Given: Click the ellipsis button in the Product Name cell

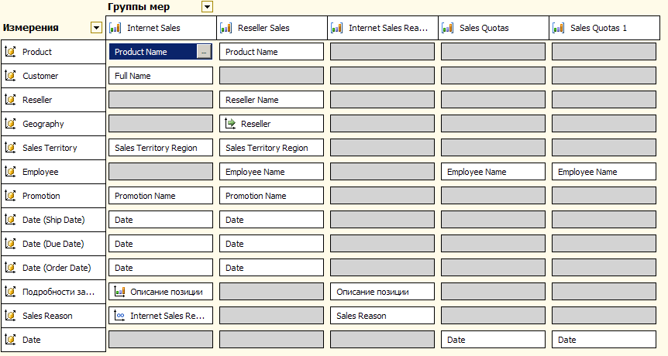Looking at the screenshot, I should coord(204,52).
